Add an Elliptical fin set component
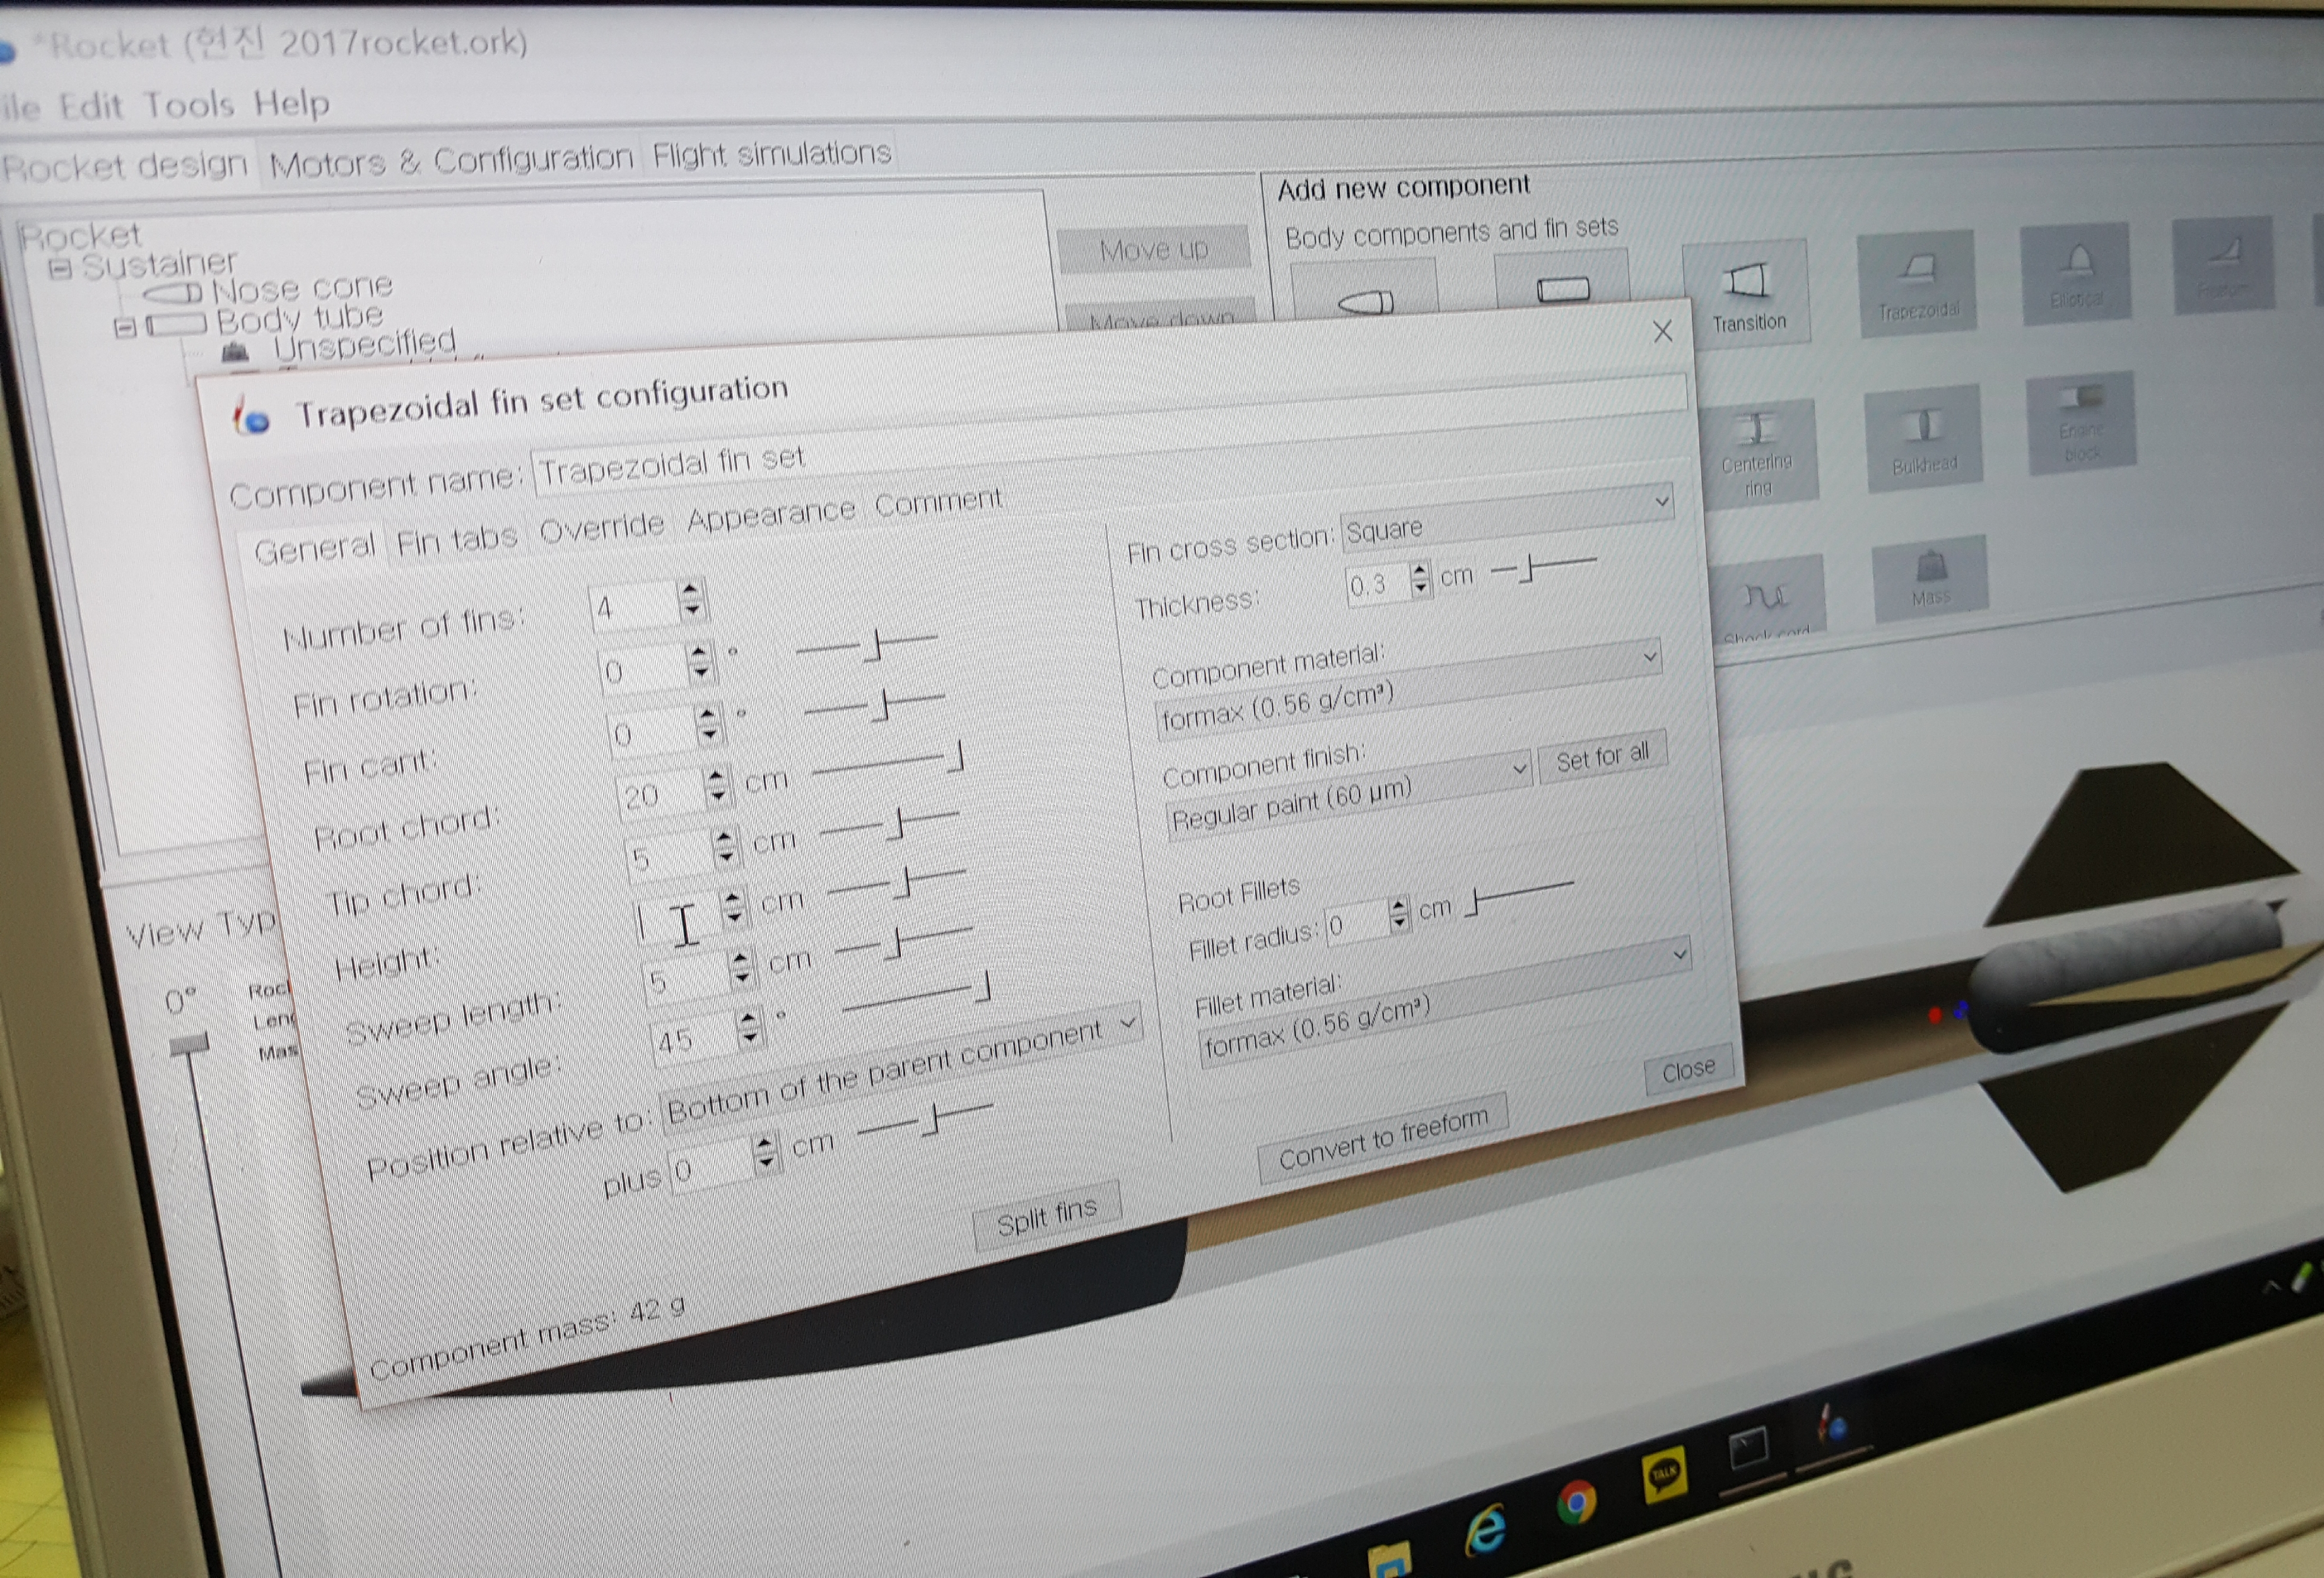This screenshot has width=2324, height=1578. pyautogui.click(x=2076, y=273)
